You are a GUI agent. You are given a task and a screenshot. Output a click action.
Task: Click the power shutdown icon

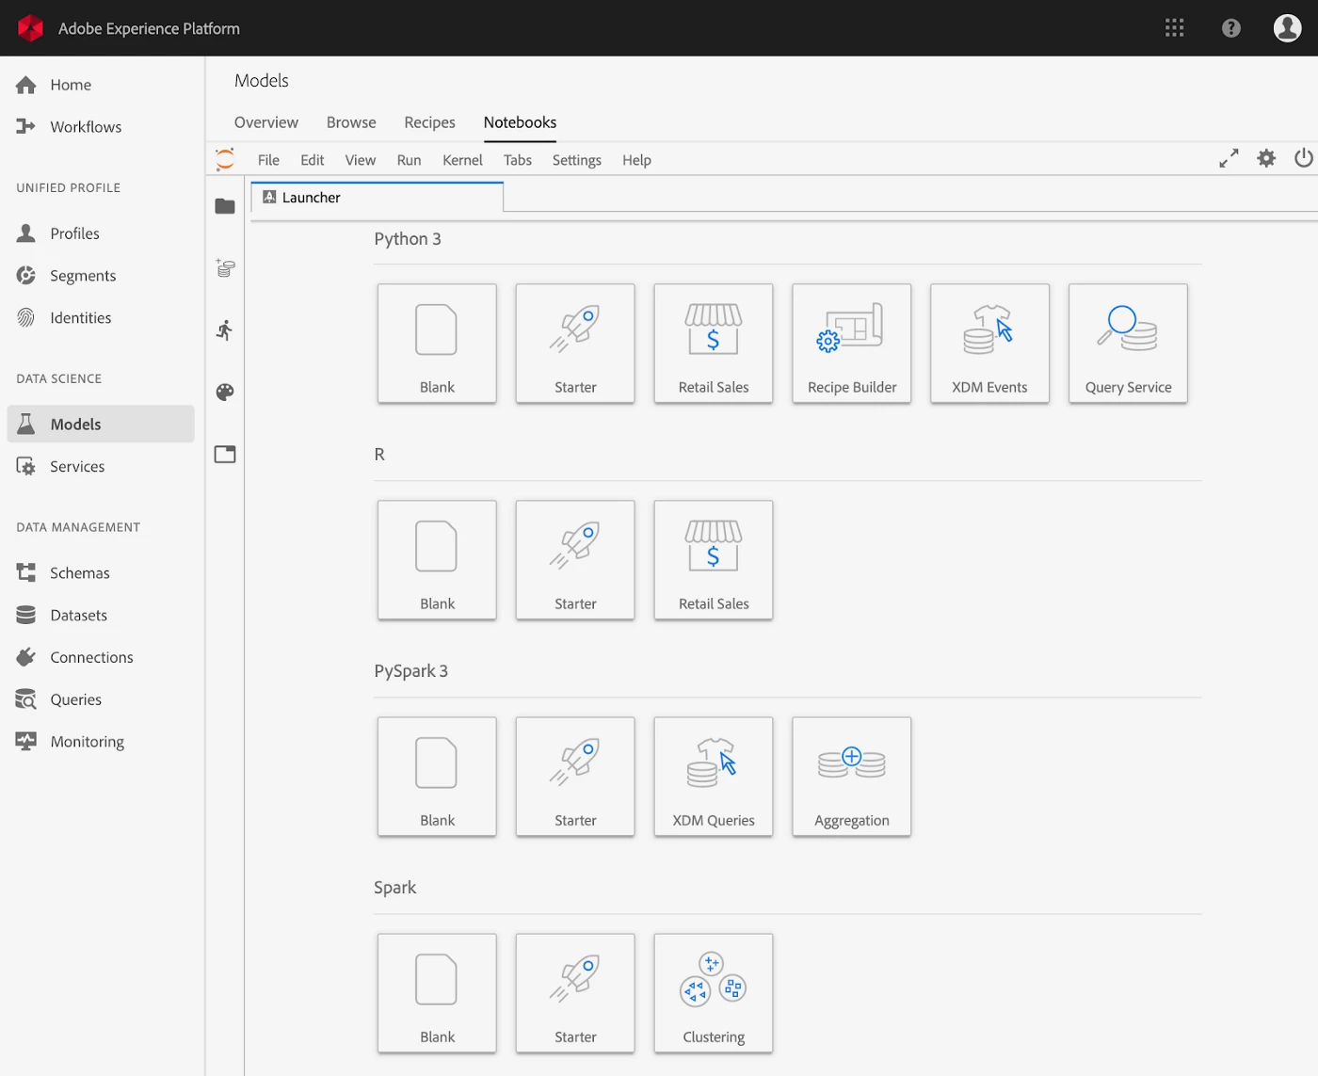coord(1304,158)
